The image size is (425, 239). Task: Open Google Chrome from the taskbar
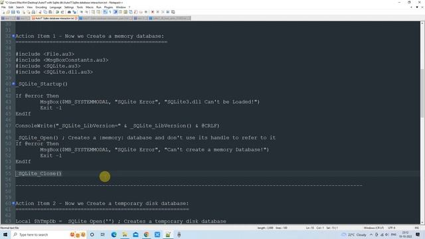[146, 234]
